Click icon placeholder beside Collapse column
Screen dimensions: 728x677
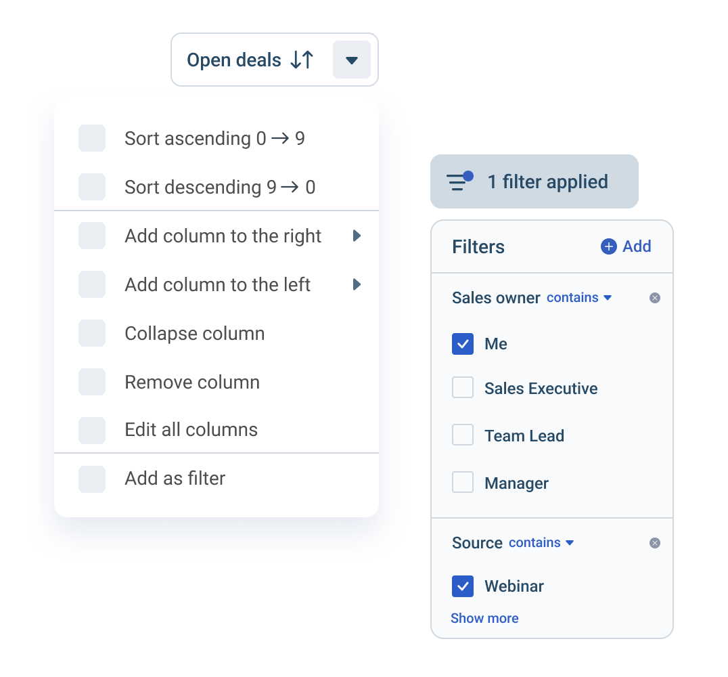[x=92, y=333]
